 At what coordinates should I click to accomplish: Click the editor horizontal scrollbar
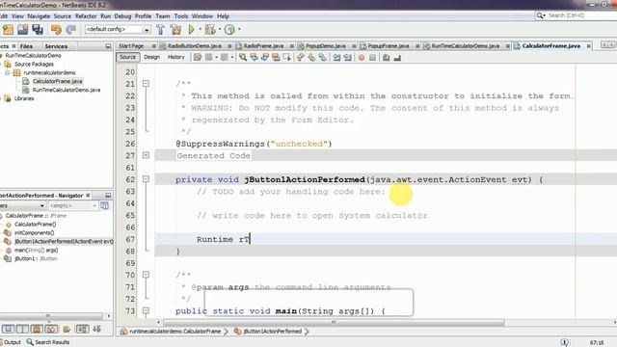point(334,323)
